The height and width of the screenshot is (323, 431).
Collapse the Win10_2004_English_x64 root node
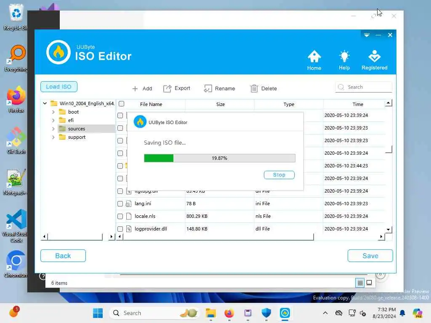coord(45,103)
